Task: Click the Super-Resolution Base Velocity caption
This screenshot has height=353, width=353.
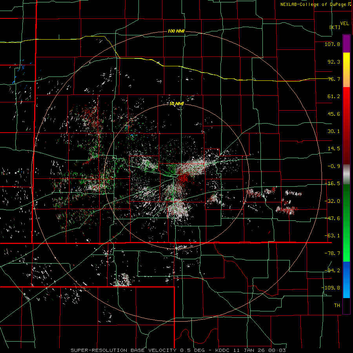Action: coord(178,350)
